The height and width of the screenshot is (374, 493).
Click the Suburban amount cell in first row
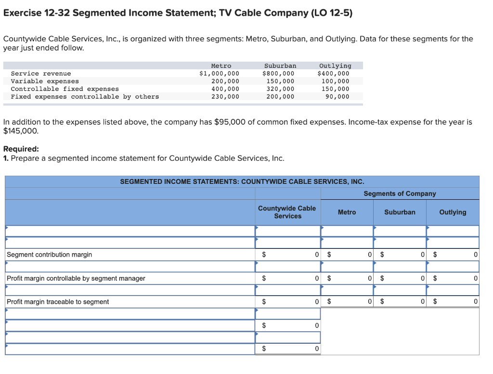pos(400,231)
